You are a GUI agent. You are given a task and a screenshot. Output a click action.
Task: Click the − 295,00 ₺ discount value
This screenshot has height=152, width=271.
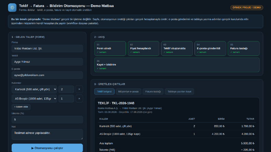pos(247,150)
